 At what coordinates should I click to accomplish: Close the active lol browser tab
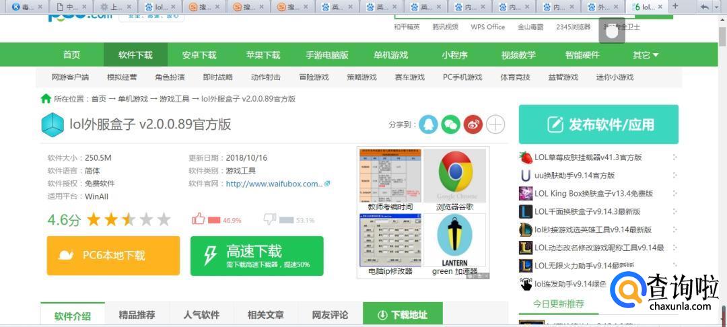(x=660, y=7)
